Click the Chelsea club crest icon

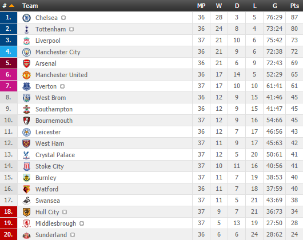[26, 18]
